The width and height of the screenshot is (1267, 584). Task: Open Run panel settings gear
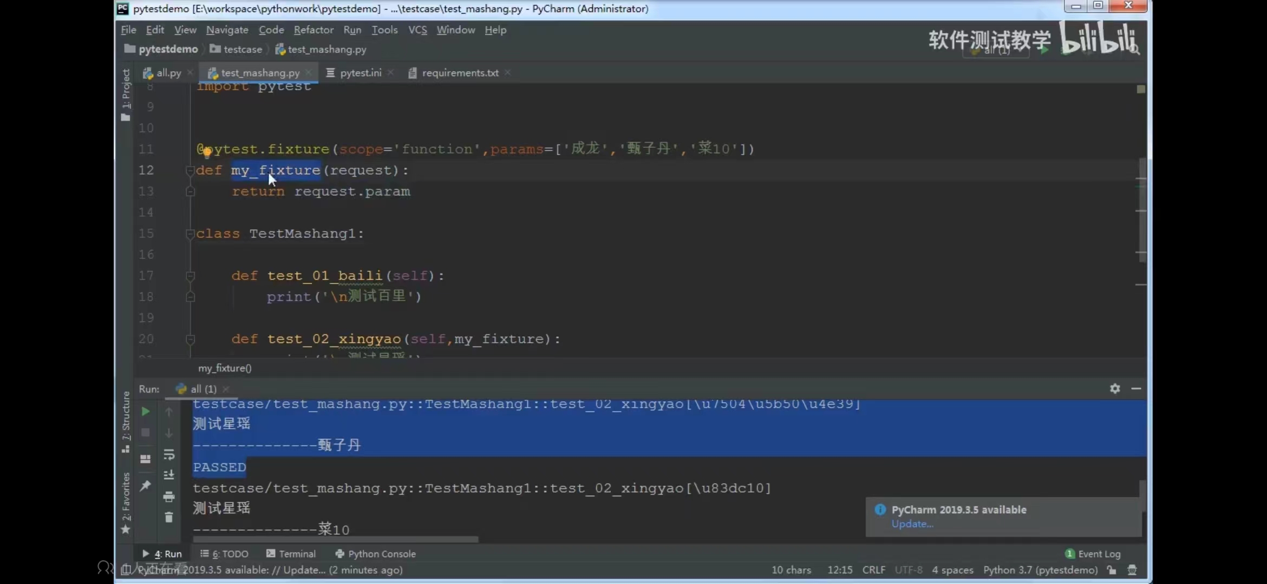(1115, 388)
